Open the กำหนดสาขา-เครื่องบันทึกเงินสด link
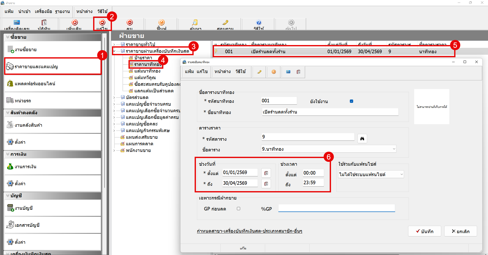Screen dimensions: 488x255 [249, 231]
